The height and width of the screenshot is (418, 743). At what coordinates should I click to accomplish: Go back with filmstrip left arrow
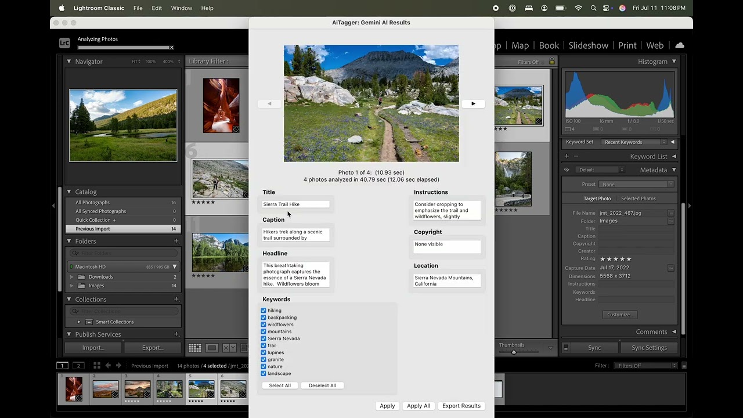(x=108, y=366)
